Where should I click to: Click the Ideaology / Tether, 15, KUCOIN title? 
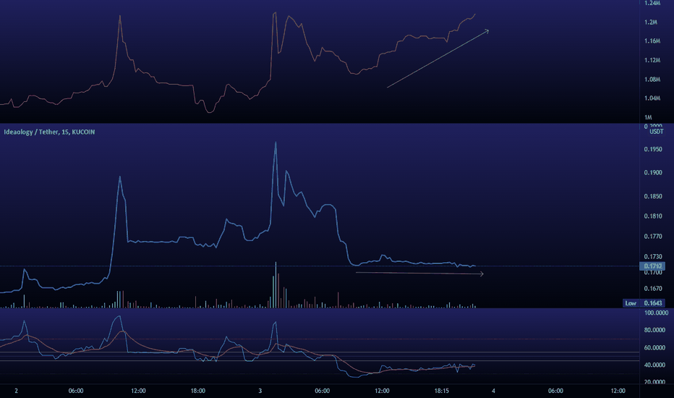click(x=49, y=132)
